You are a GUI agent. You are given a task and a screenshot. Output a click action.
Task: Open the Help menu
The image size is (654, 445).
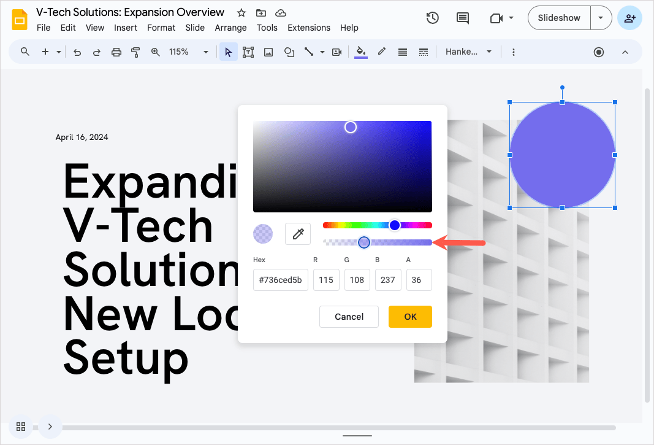tap(349, 28)
